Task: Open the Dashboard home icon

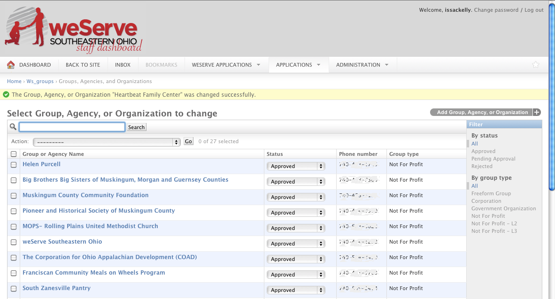Action: [11, 65]
